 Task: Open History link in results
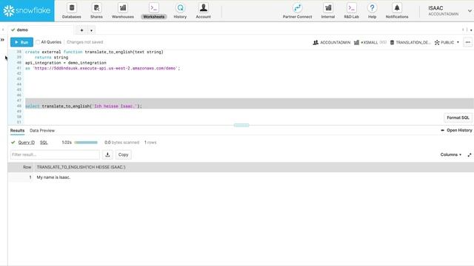(456, 130)
